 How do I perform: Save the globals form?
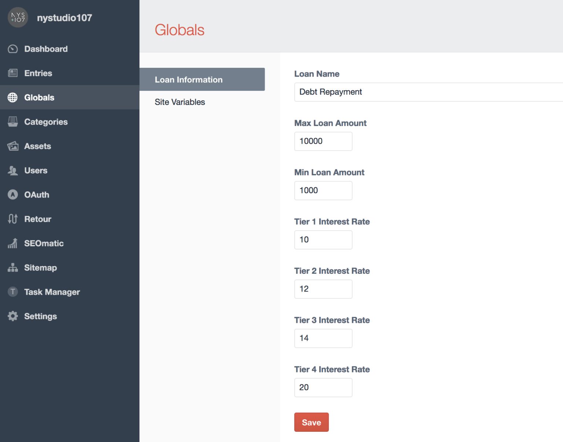pyautogui.click(x=311, y=422)
